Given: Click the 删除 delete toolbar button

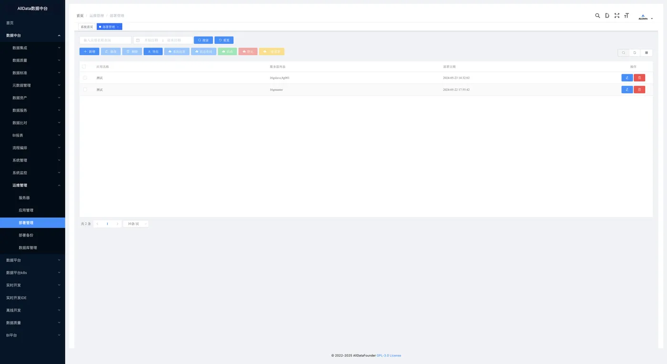Looking at the screenshot, I should [132, 51].
